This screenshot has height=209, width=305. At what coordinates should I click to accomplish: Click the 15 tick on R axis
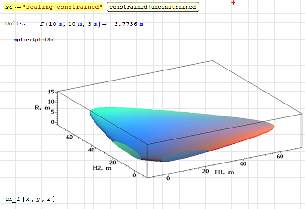tap(51, 91)
